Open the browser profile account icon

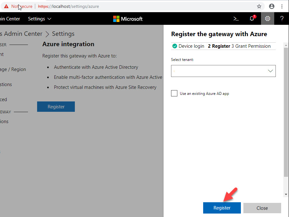pyautogui.click(x=271, y=7)
